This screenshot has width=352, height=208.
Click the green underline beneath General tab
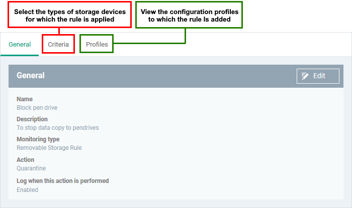[x=20, y=55]
